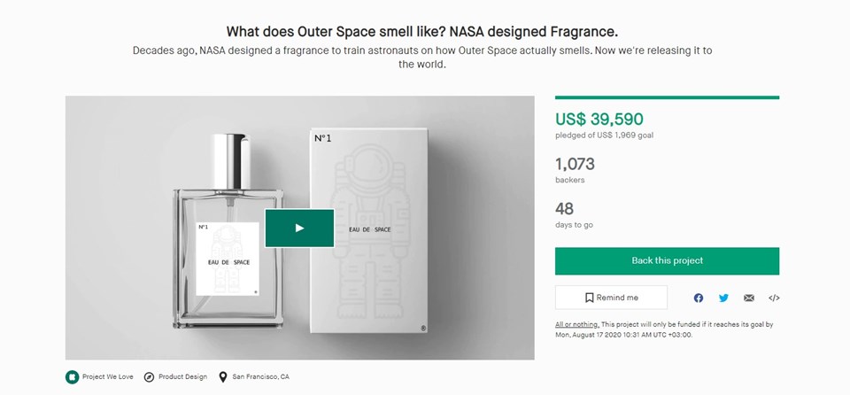This screenshot has height=395, width=850.
Task: Open the embed code icon
Action: pos(774,298)
